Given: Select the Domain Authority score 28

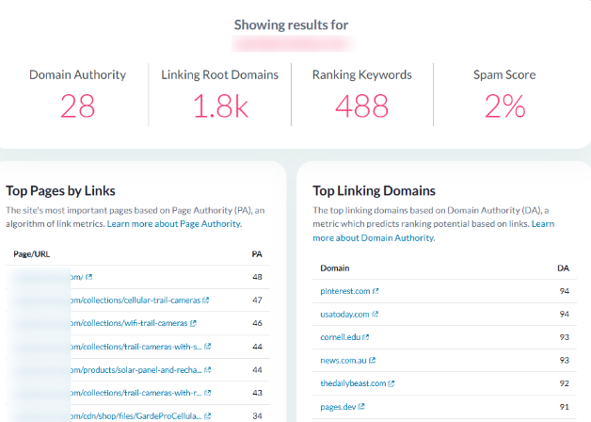Looking at the screenshot, I should tap(77, 106).
